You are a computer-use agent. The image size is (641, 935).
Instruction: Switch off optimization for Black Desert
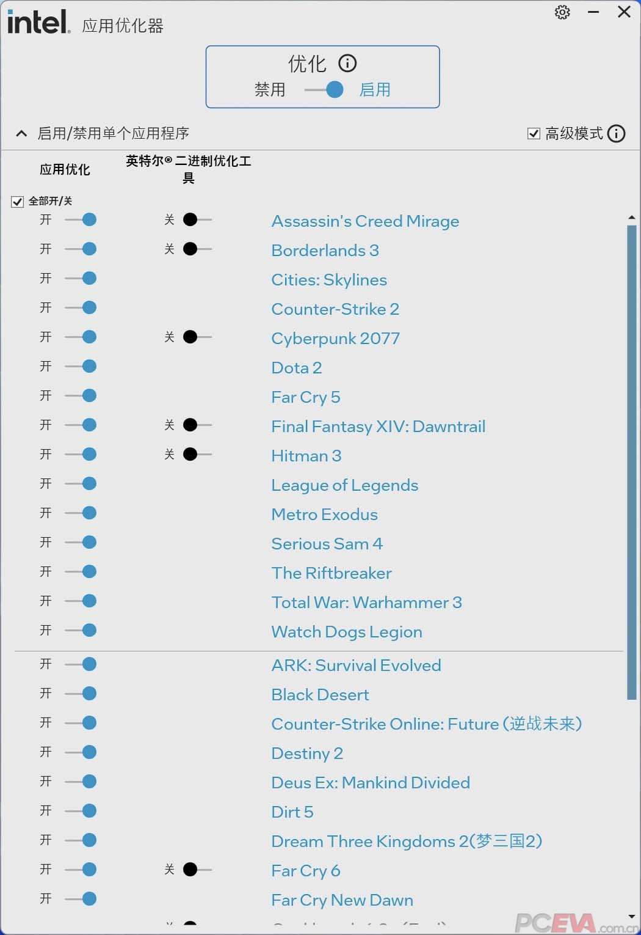point(81,693)
